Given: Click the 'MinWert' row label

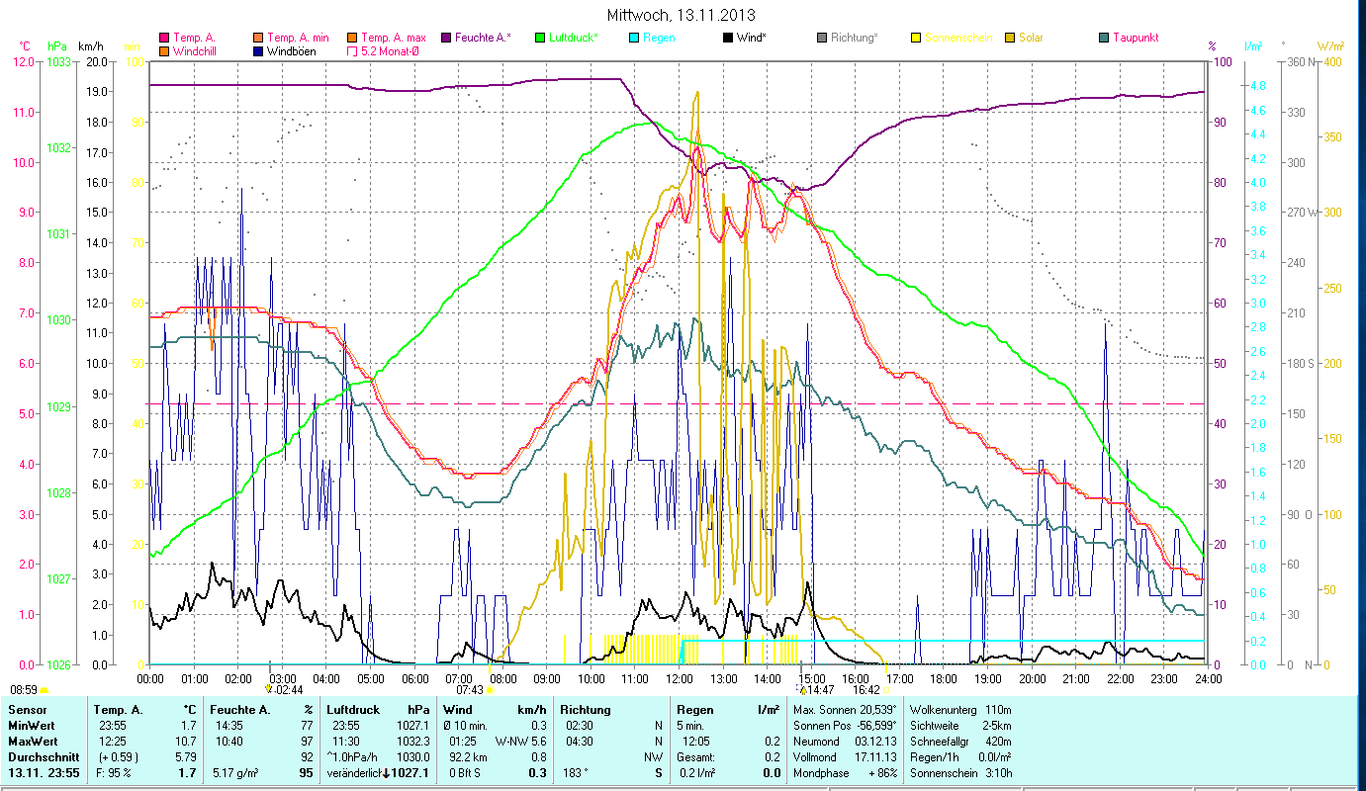Looking at the screenshot, I should pos(31,726).
